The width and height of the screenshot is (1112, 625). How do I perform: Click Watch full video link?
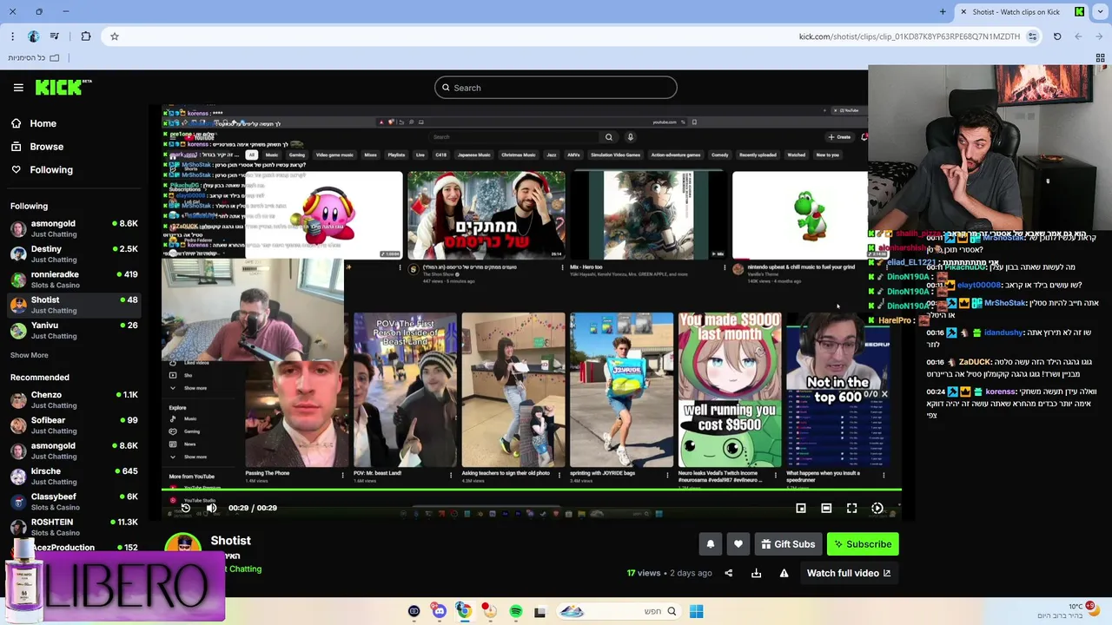point(849,573)
